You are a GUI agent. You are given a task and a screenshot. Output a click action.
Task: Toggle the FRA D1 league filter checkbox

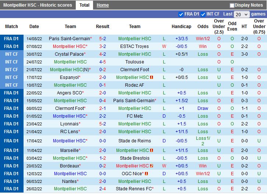[x=181, y=14]
